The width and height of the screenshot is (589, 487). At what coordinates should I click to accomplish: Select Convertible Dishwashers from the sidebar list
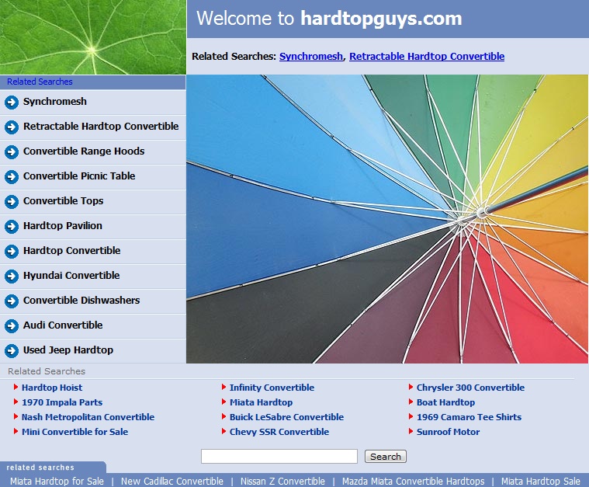coord(81,301)
